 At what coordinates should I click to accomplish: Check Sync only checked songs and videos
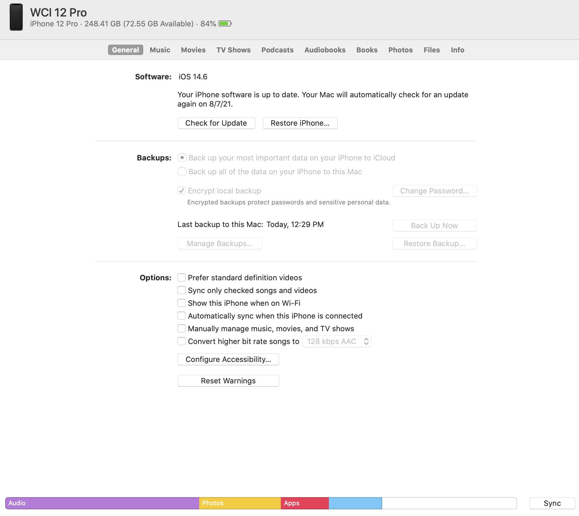point(182,290)
